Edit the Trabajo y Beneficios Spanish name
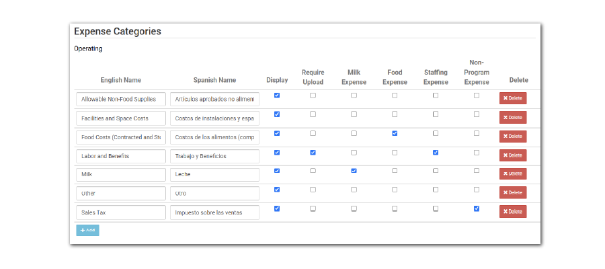This screenshot has height=269, width=605. tap(214, 156)
